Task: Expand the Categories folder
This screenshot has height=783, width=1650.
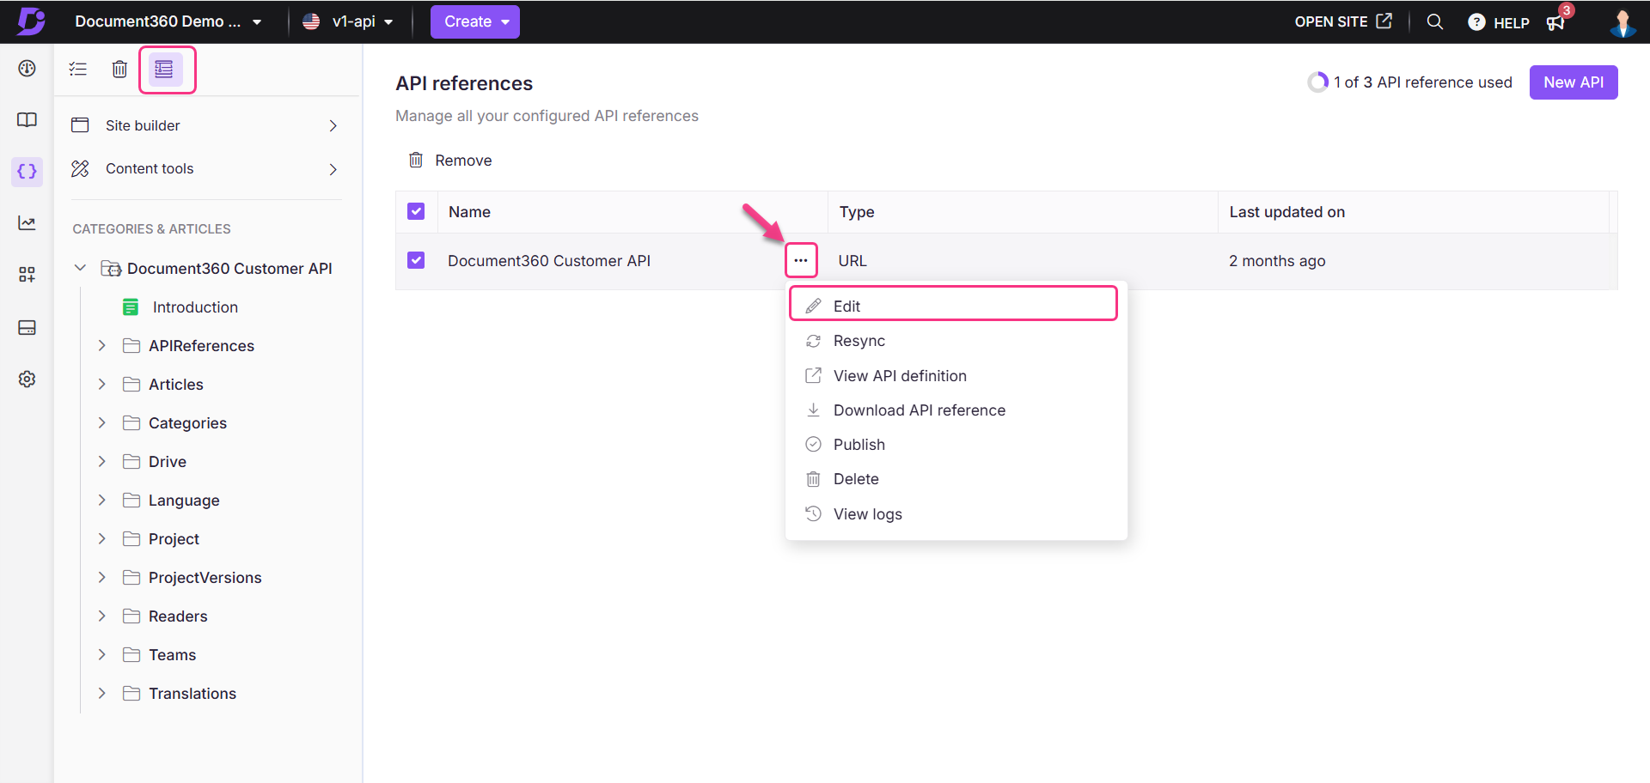Action: point(102,422)
